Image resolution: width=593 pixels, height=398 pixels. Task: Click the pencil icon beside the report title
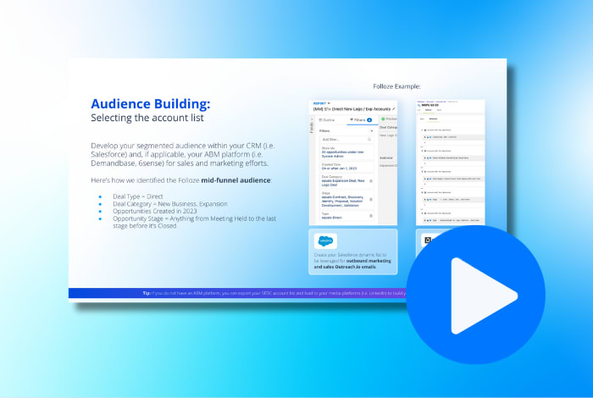tap(394, 109)
